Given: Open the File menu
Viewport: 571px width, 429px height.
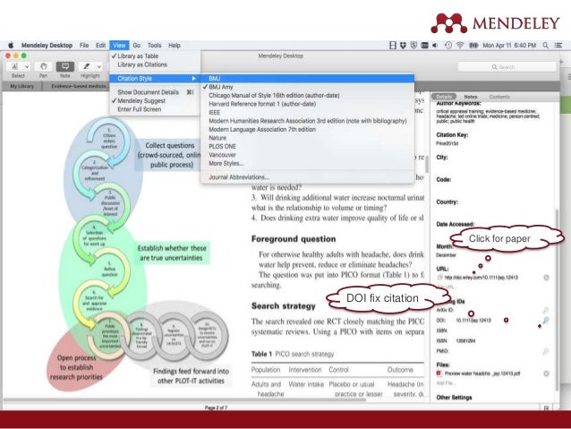Looking at the screenshot, I should 84,45.
